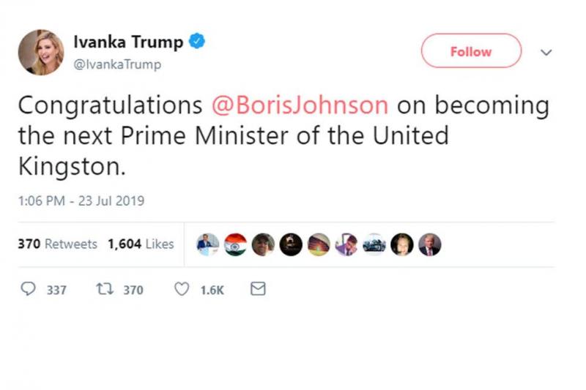Open the @BorisJohnson mention link
Viewport: 586px width, 390px height.
pyautogui.click(x=300, y=105)
